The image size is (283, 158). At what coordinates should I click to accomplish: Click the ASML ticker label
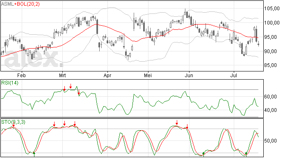coord(7,4)
